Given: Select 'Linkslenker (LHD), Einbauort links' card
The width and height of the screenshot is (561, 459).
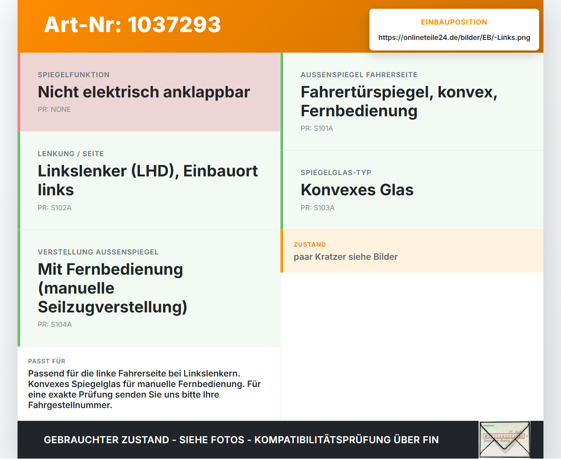Looking at the screenshot, I should point(149,181).
